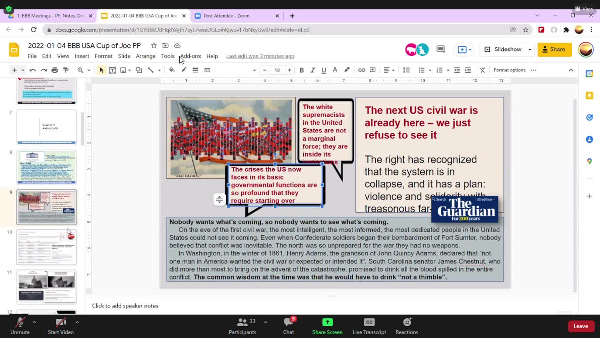Image resolution: width=600 pixels, height=338 pixels.
Task: Open the Tools menu
Action: pyautogui.click(x=168, y=56)
